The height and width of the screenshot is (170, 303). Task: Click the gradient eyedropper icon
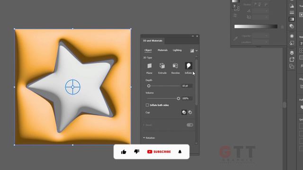tap(235, 39)
